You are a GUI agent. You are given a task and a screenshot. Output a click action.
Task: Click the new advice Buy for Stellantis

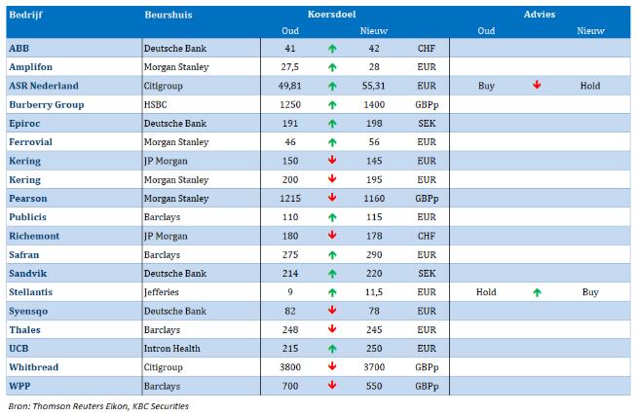[590, 292]
